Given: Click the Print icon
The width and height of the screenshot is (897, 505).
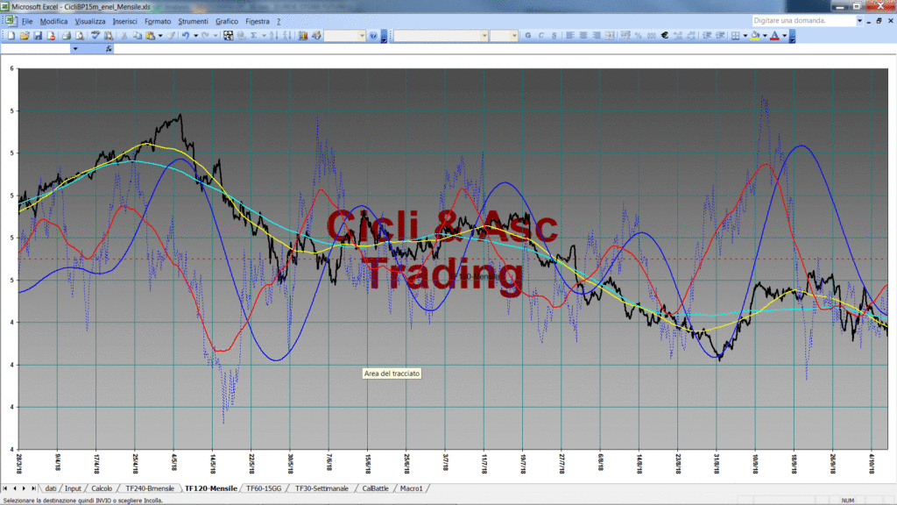Looking at the screenshot, I should [x=67, y=35].
